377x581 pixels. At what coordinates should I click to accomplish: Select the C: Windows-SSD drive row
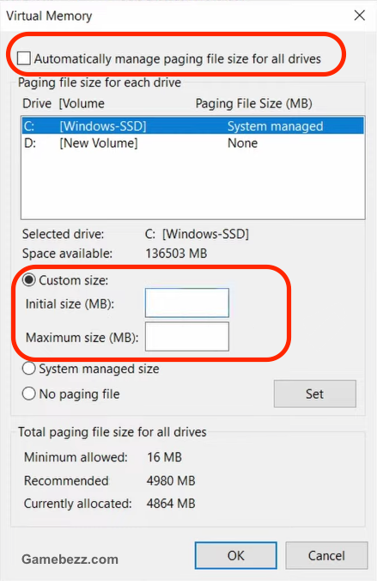(193, 126)
